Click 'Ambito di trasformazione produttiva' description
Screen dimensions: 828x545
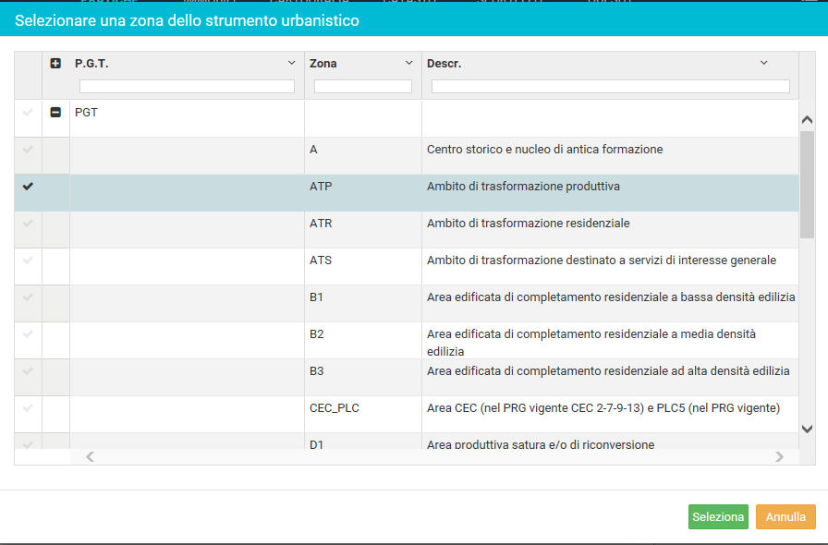[523, 187]
